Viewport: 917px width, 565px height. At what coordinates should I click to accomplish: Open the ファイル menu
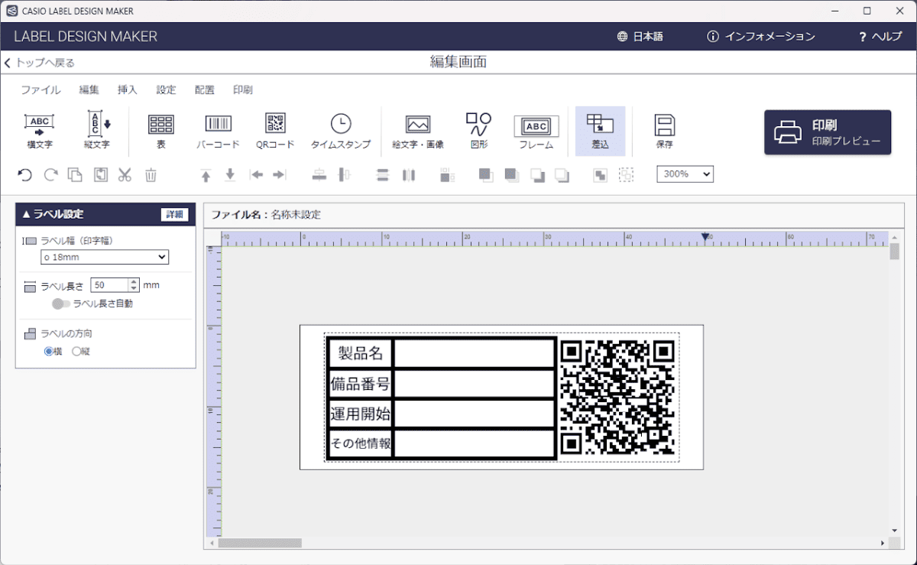[x=41, y=89]
